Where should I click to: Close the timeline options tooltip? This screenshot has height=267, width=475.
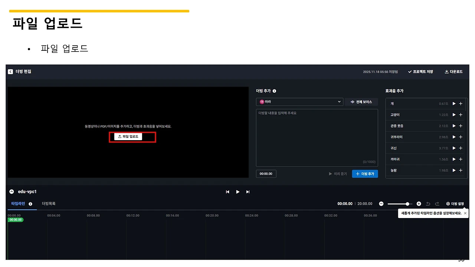click(465, 213)
